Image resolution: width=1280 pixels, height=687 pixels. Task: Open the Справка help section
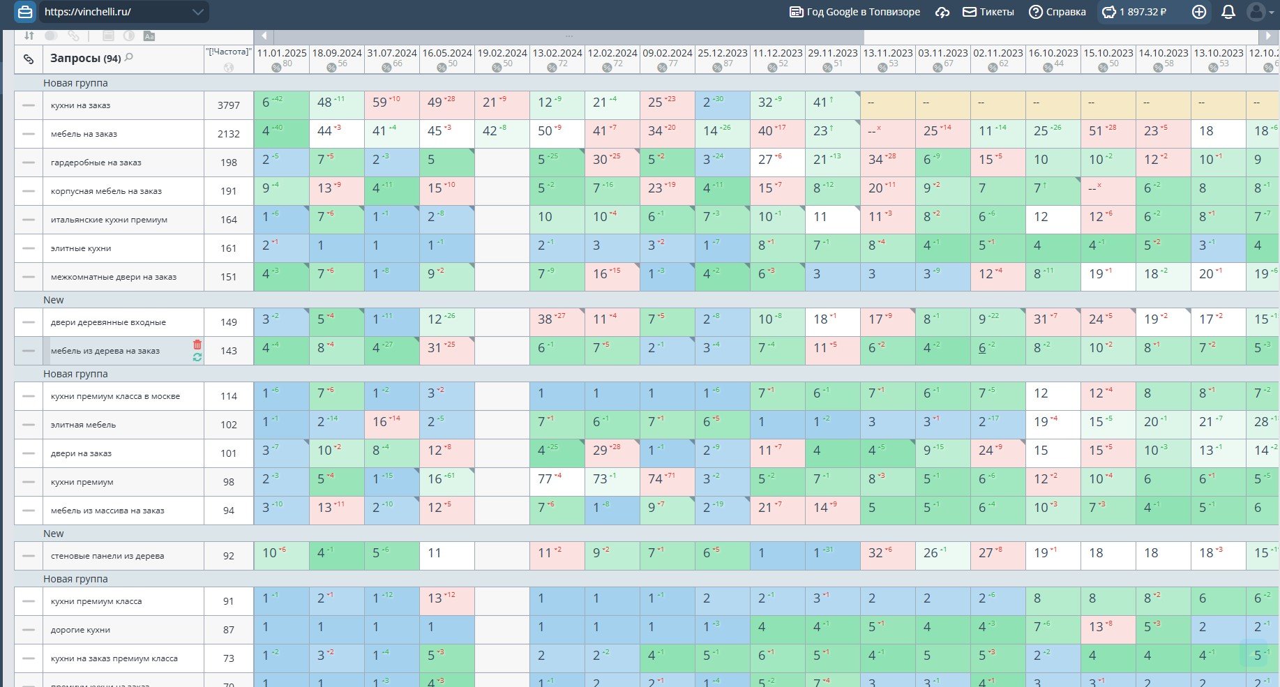click(1057, 12)
